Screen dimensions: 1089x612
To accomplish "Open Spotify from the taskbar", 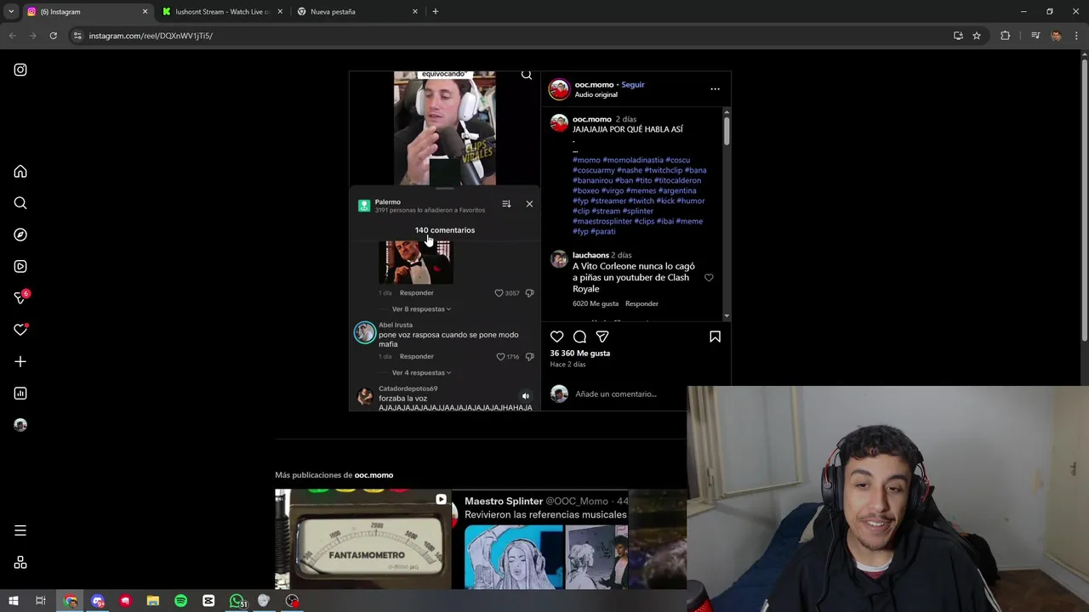I will [x=180, y=601].
